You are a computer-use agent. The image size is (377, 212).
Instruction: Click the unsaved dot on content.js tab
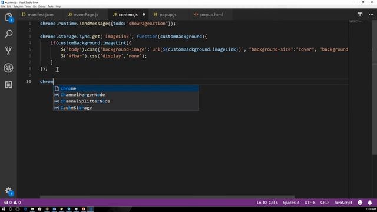(144, 14)
